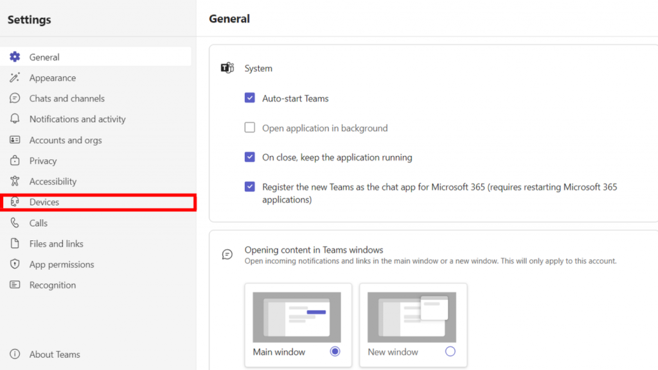Click the Appearance wand icon
The width and height of the screenshot is (658, 370).
(15, 78)
